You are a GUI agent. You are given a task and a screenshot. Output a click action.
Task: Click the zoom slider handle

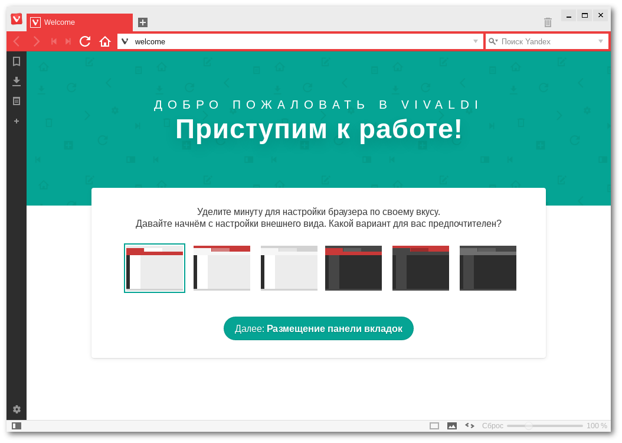528,425
